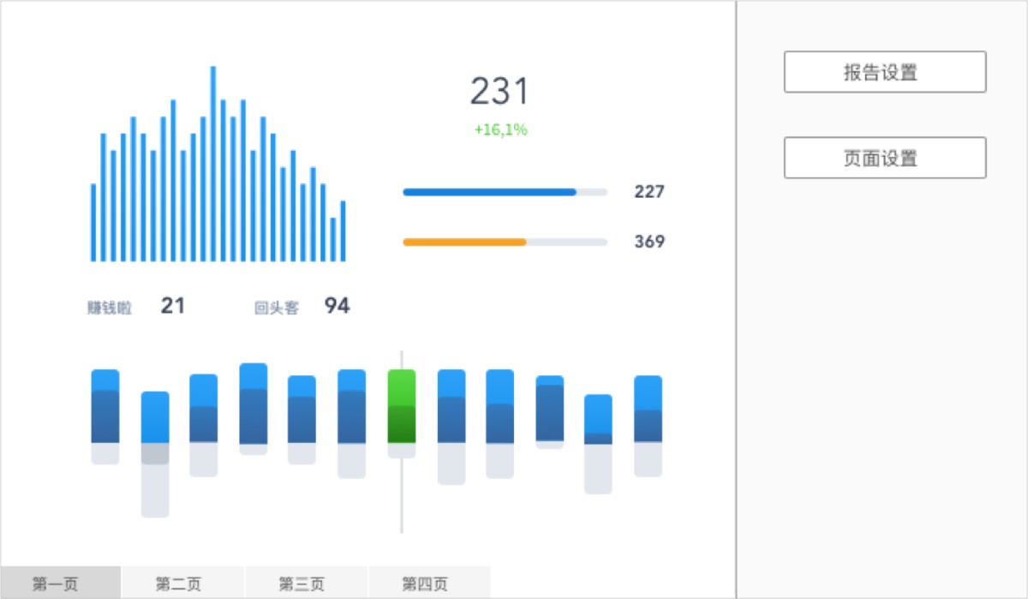
Task: Click the blue progress bar for 227
Action: click(x=505, y=192)
